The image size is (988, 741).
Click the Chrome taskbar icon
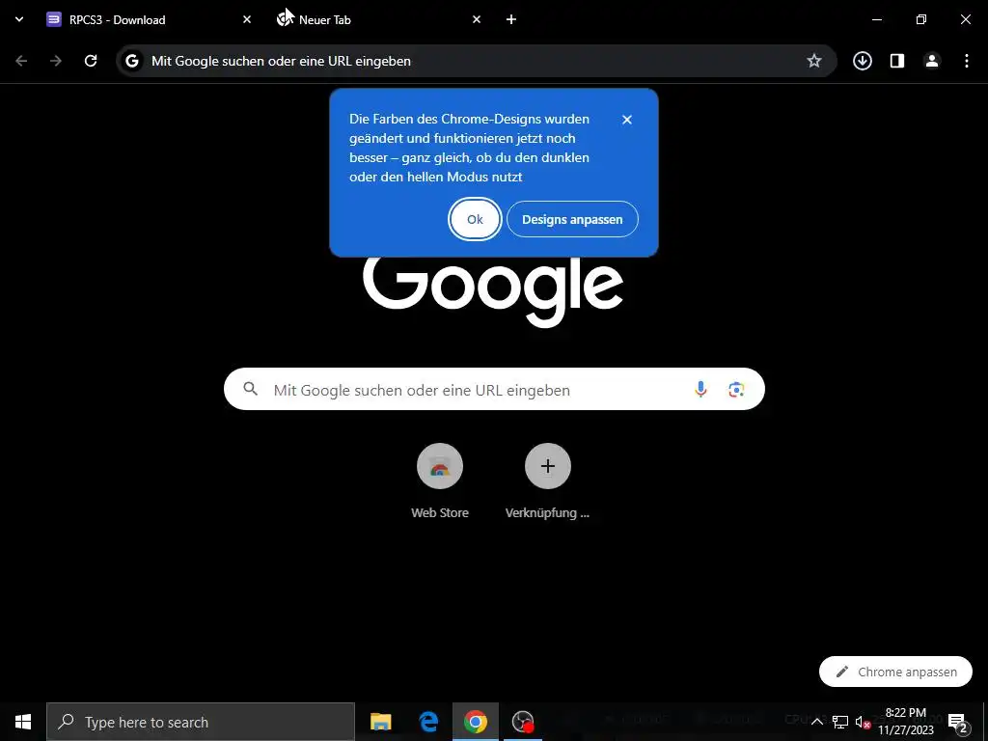click(475, 722)
